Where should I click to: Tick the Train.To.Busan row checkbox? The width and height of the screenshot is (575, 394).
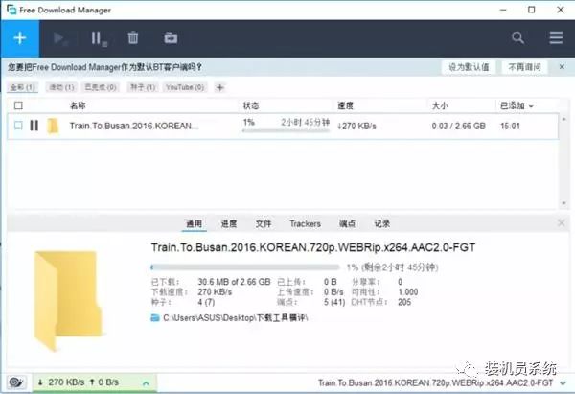(18, 126)
